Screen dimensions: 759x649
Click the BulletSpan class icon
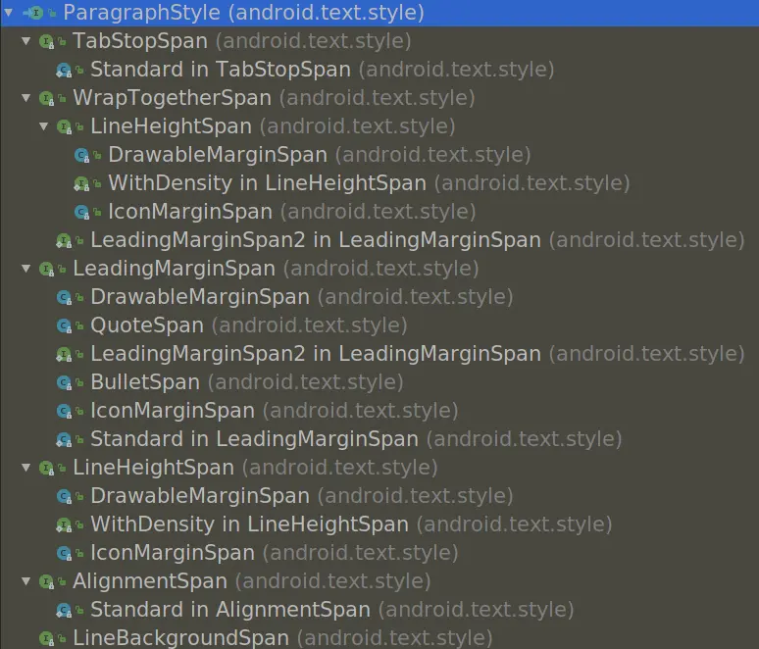(64, 383)
